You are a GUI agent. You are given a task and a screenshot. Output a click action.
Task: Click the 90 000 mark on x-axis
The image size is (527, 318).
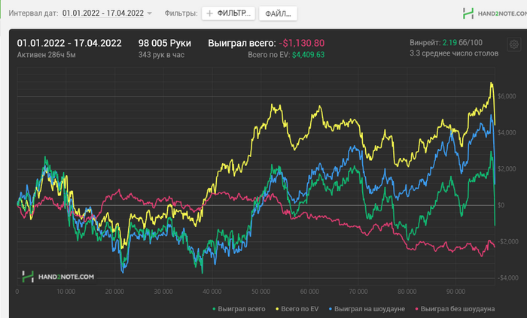[455, 291]
